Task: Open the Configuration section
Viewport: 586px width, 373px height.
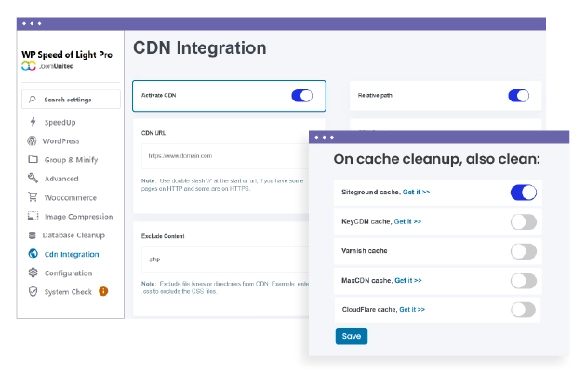Action: tap(68, 273)
